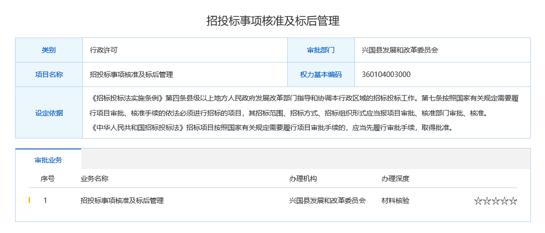Click 兴国县发展和改革委员会 in the 审批部门 row

400,50
